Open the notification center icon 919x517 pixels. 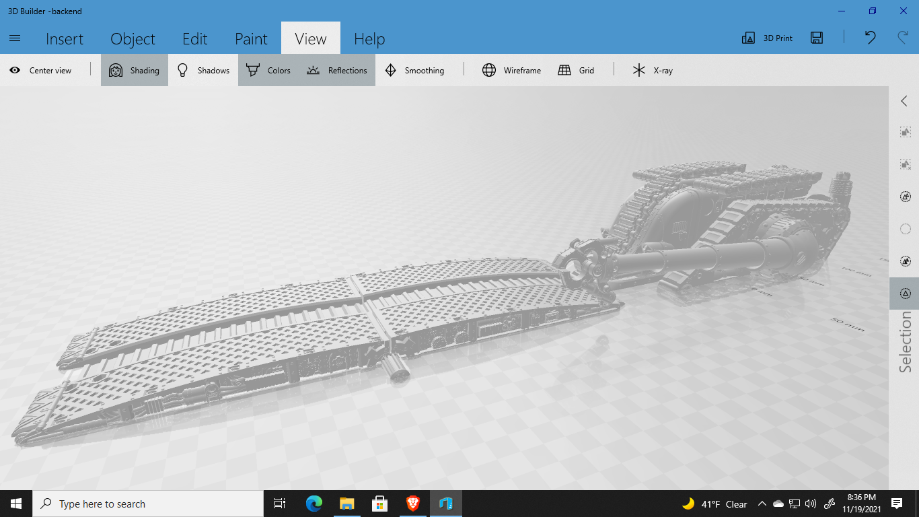tap(897, 504)
